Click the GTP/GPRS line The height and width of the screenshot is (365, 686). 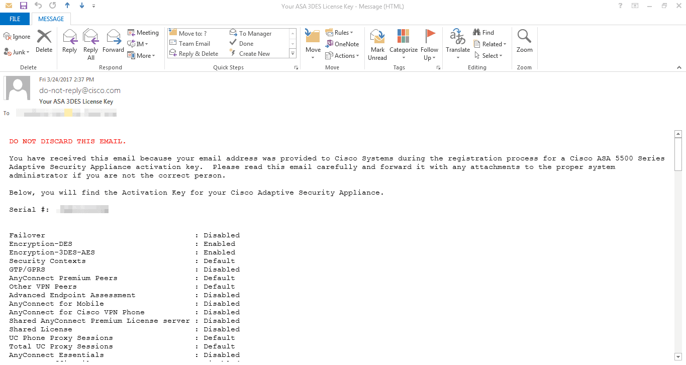pos(124,269)
